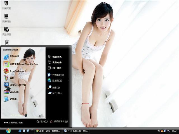Open 网上邻居 desktop icon
179x134 pixels.
[x=6, y=31]
